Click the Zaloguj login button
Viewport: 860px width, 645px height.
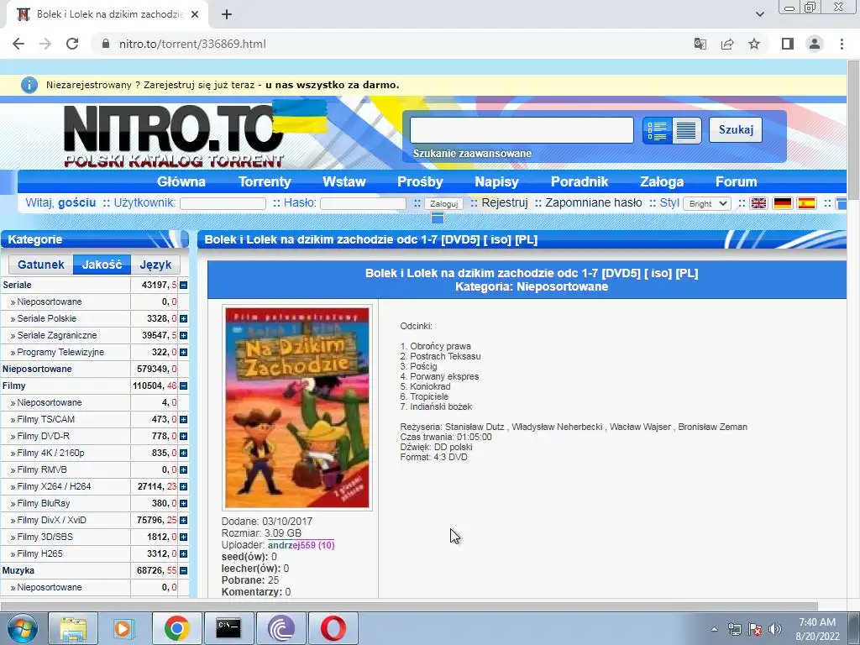pos(443,203)
